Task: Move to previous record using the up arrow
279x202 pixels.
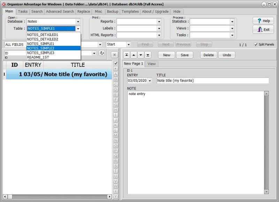Action: pyautogui.click(x=134, y=55)
